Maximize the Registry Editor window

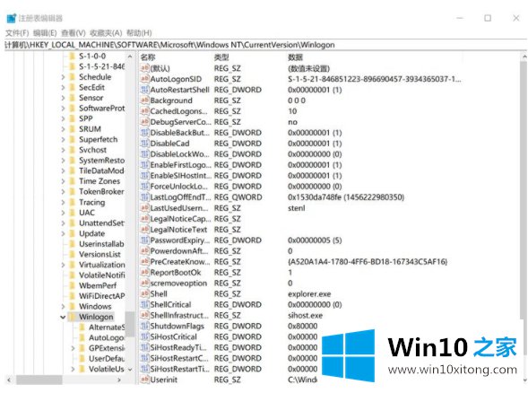[x=488, y=18]
